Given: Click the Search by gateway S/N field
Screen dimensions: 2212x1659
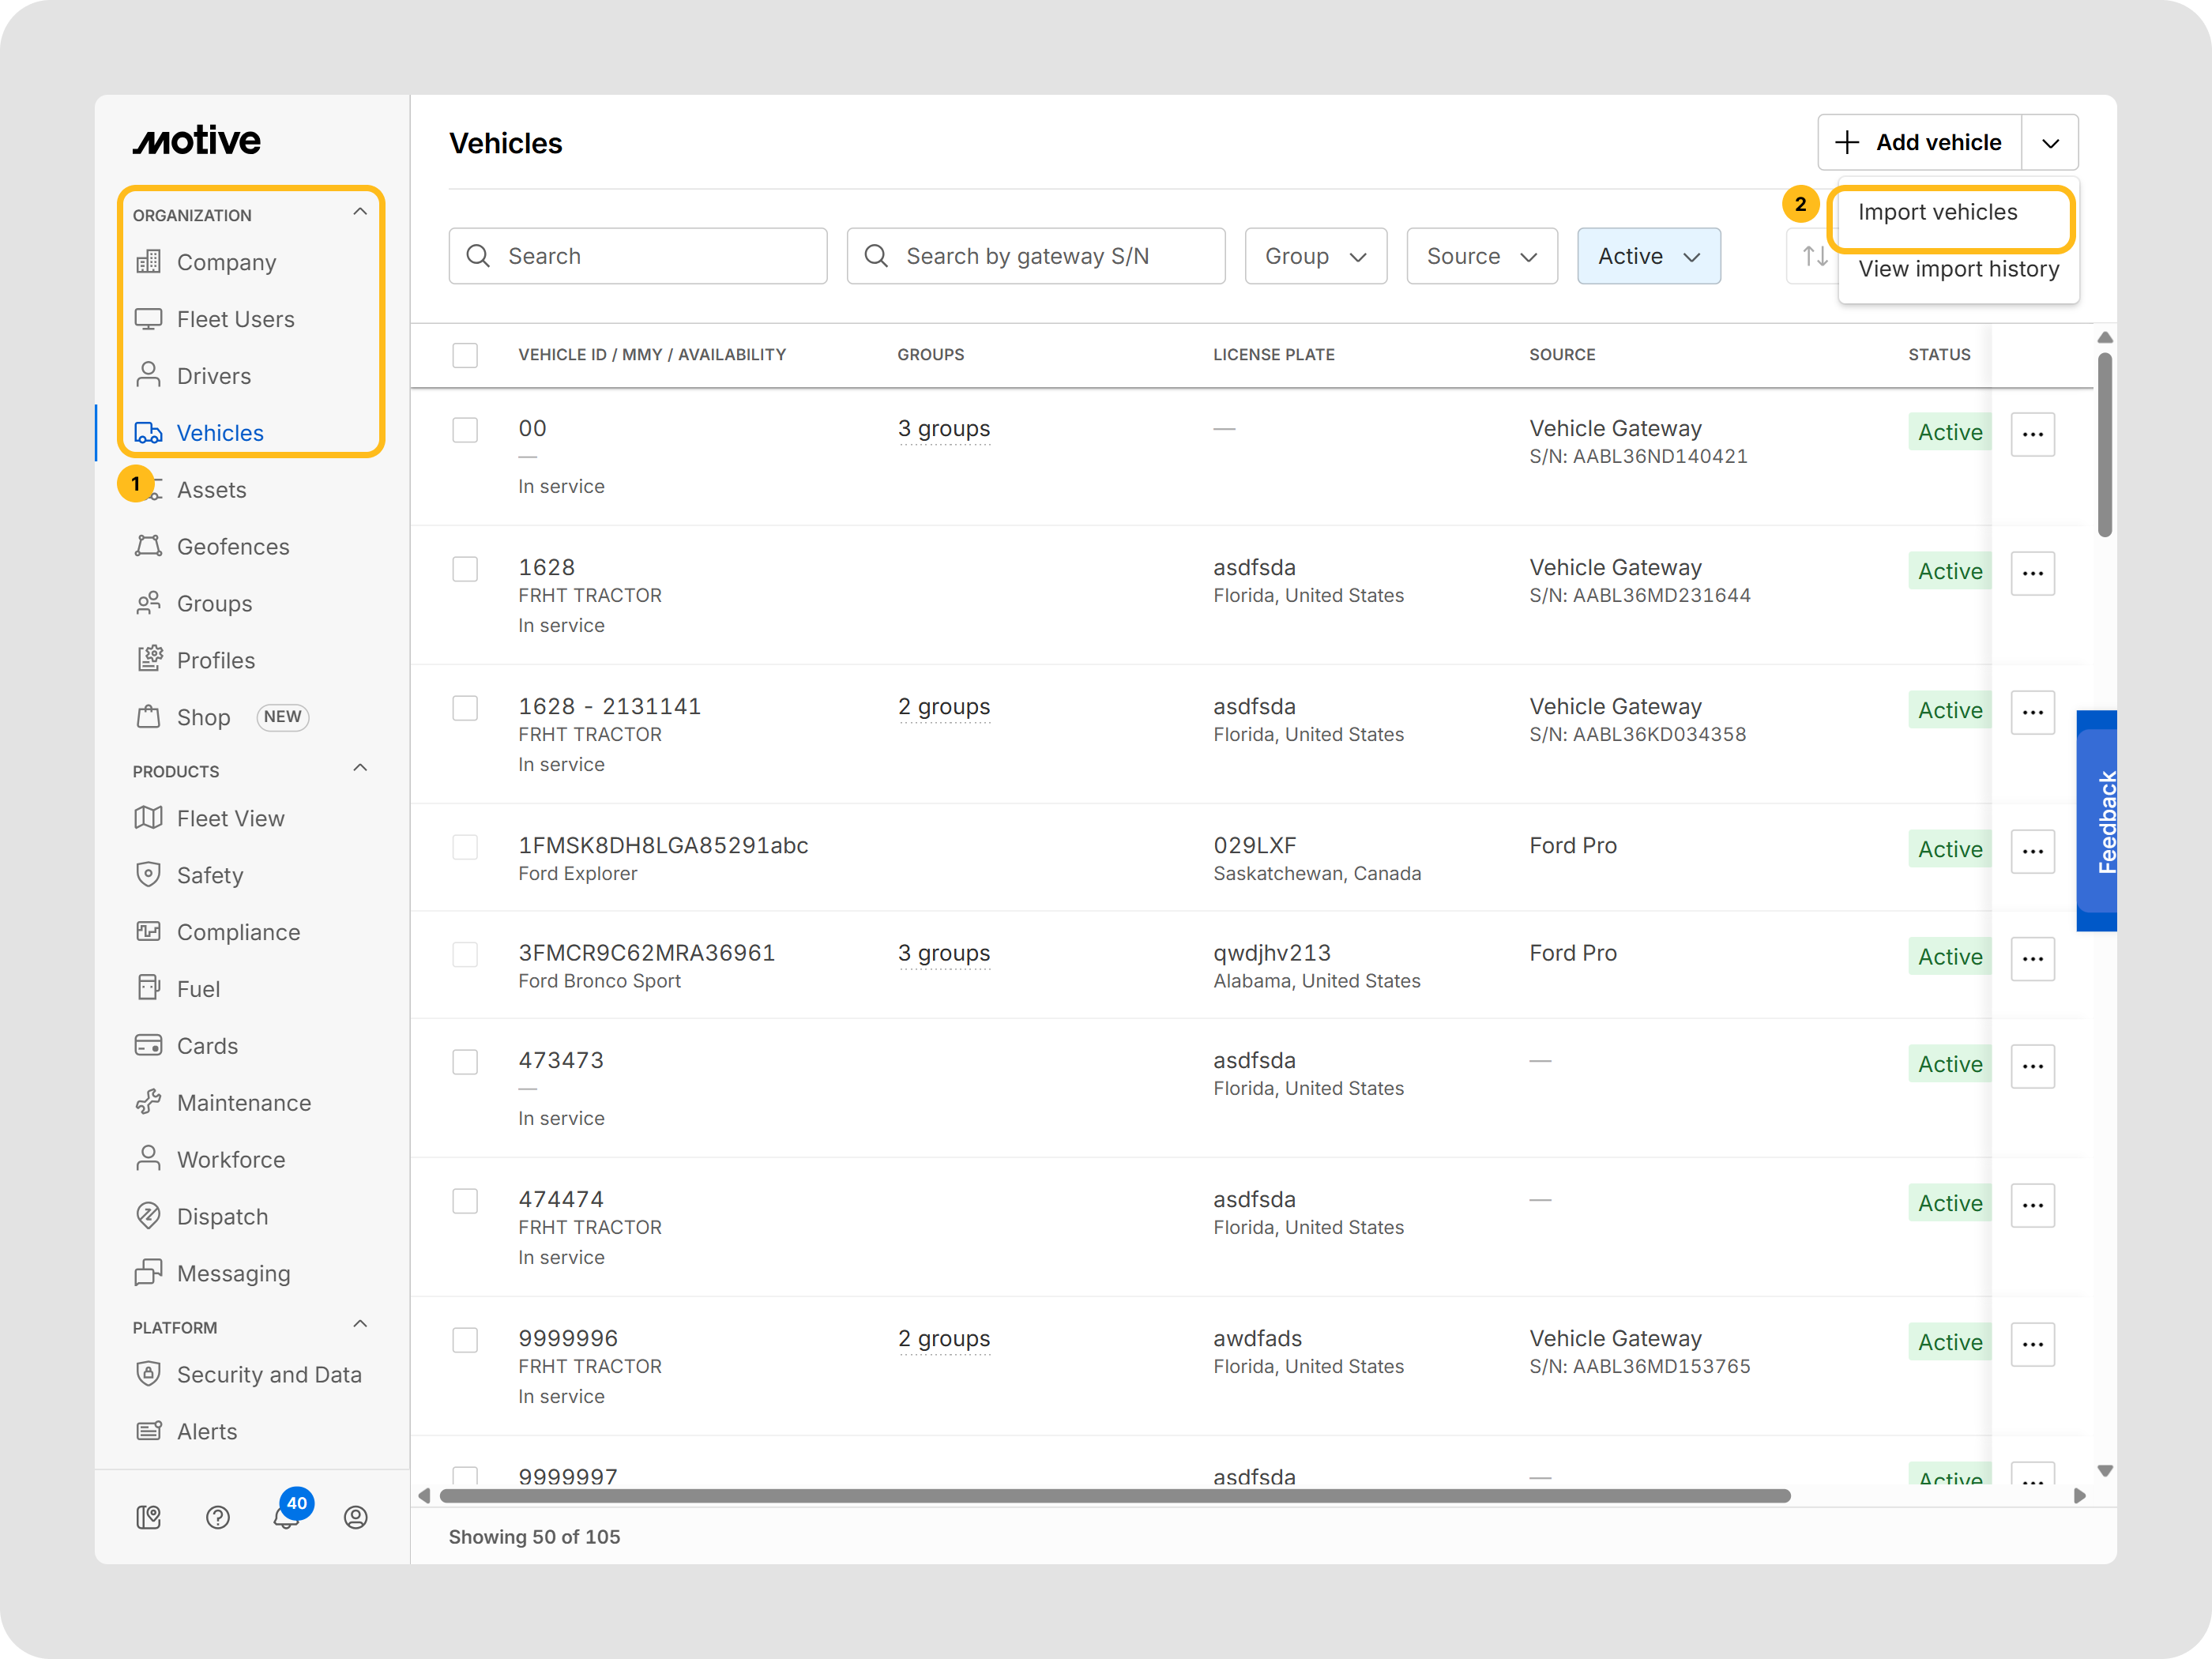Looking at the screenshot, I should click(x=1035, y=256).
